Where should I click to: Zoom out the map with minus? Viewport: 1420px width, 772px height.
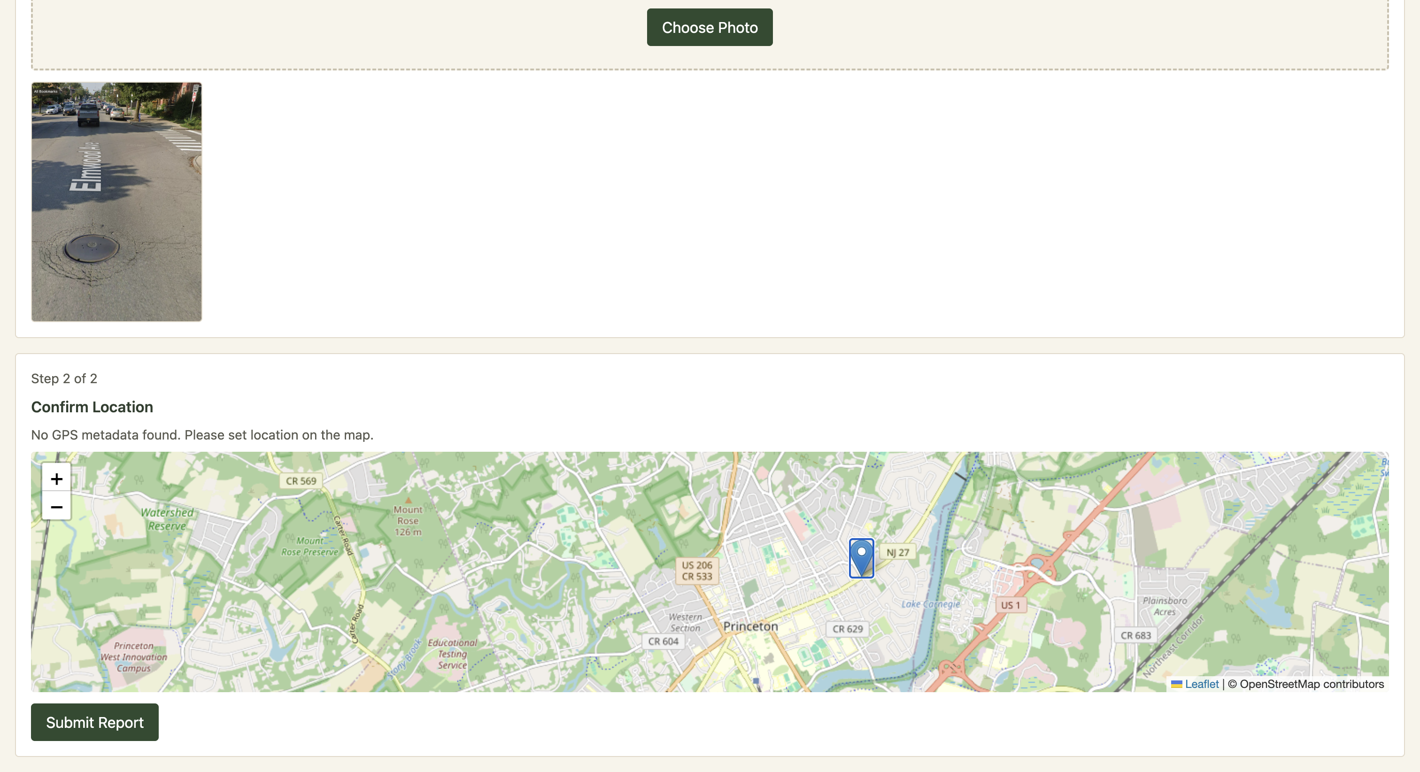[56, 506]
